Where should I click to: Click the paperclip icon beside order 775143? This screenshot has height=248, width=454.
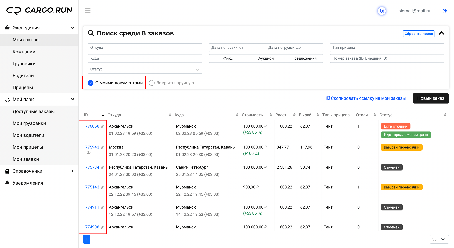[x=102, y=187]
